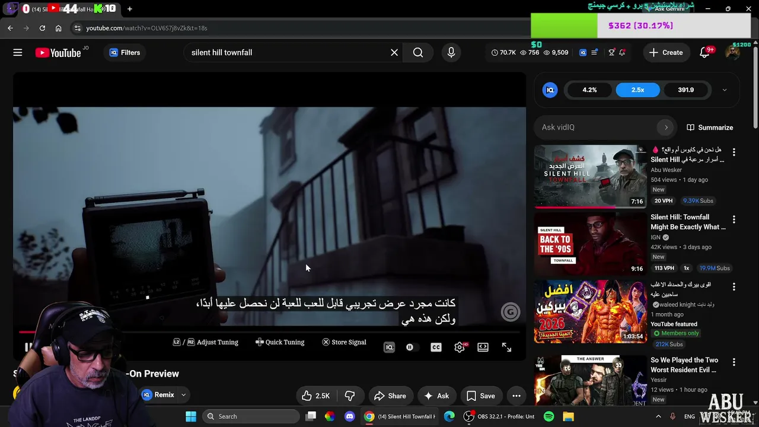Dislike the video
This screenshot has height=427, width=759.
point(350,396)
